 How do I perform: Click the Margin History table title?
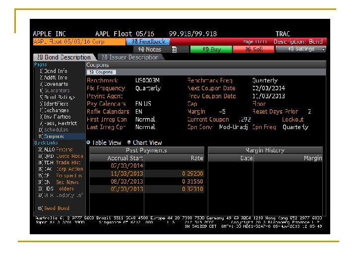(x=265, y=150)
